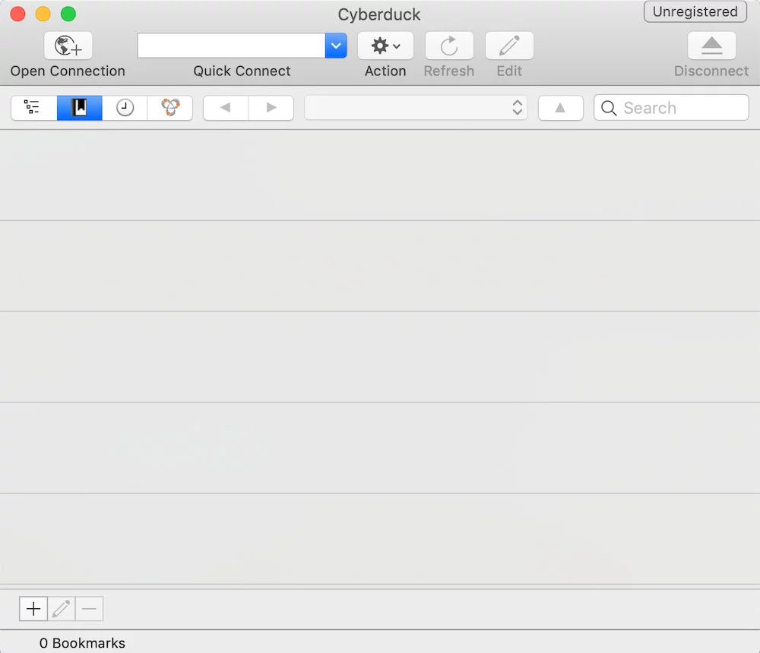Close the Cyberduck window

point(18,14)
